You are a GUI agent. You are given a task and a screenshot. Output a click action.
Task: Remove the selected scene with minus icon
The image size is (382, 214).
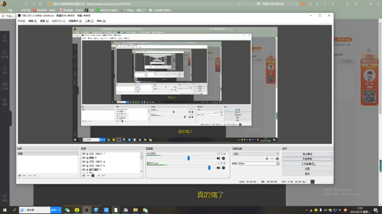tap(24, 175)
